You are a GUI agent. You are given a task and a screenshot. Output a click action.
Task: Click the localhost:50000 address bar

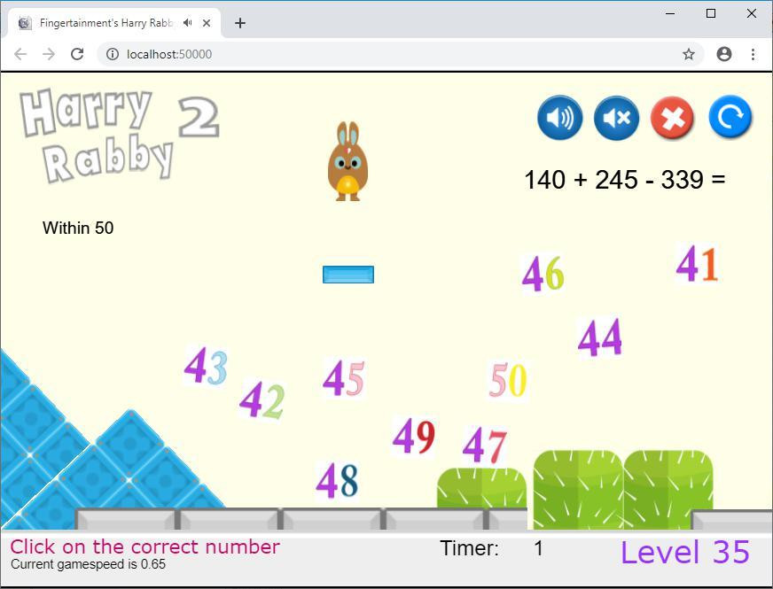[400, 54]
